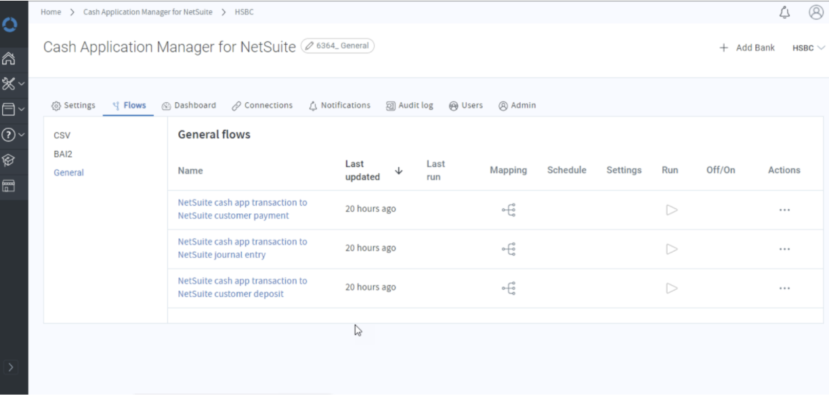Open actions menu for journal entry flow
Screen dimensions: 829x398
pos(784,250)
